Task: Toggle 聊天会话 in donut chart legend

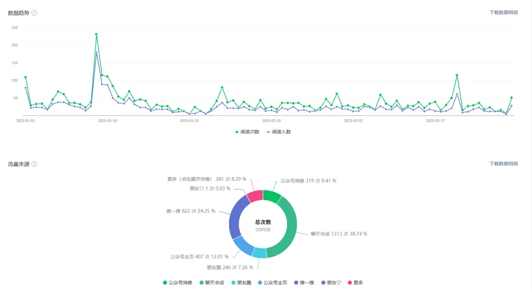Action: [x=212, y=283]
